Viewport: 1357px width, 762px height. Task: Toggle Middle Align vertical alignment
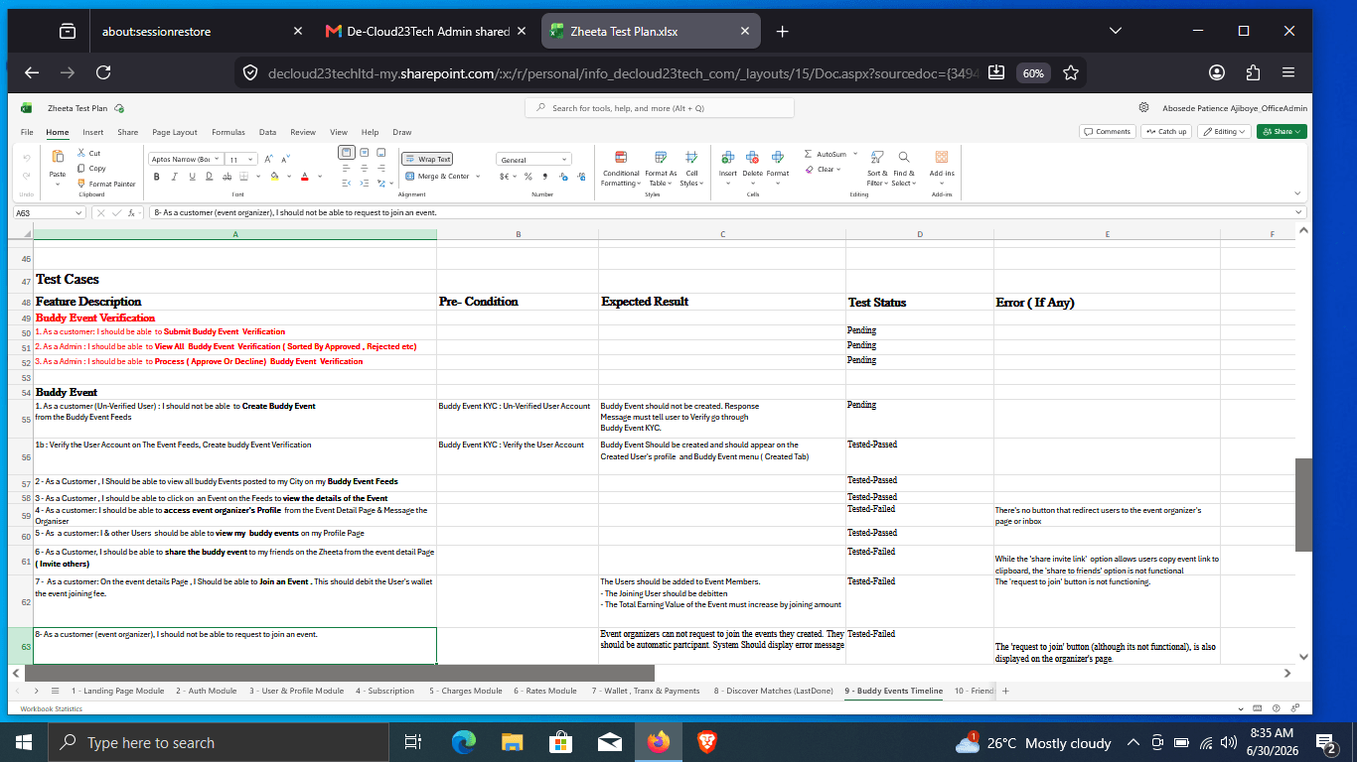point(365,153)
